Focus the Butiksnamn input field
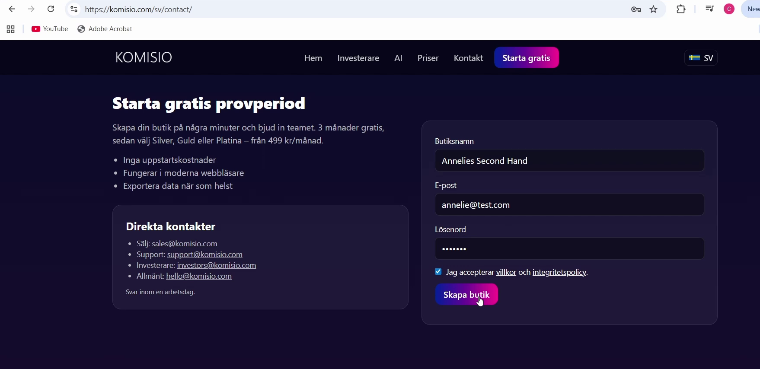Image resolution: width=760 pixels, height=369 pixels. (569, 161)
